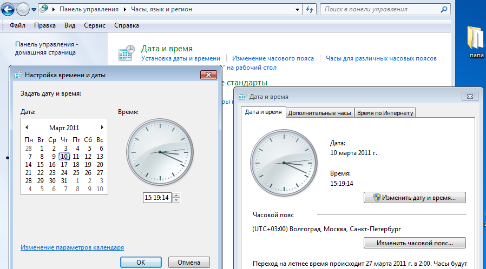Open the папа folder on desktop
Viewport: 486px width, 269px height.
click(x=476, y=42)
